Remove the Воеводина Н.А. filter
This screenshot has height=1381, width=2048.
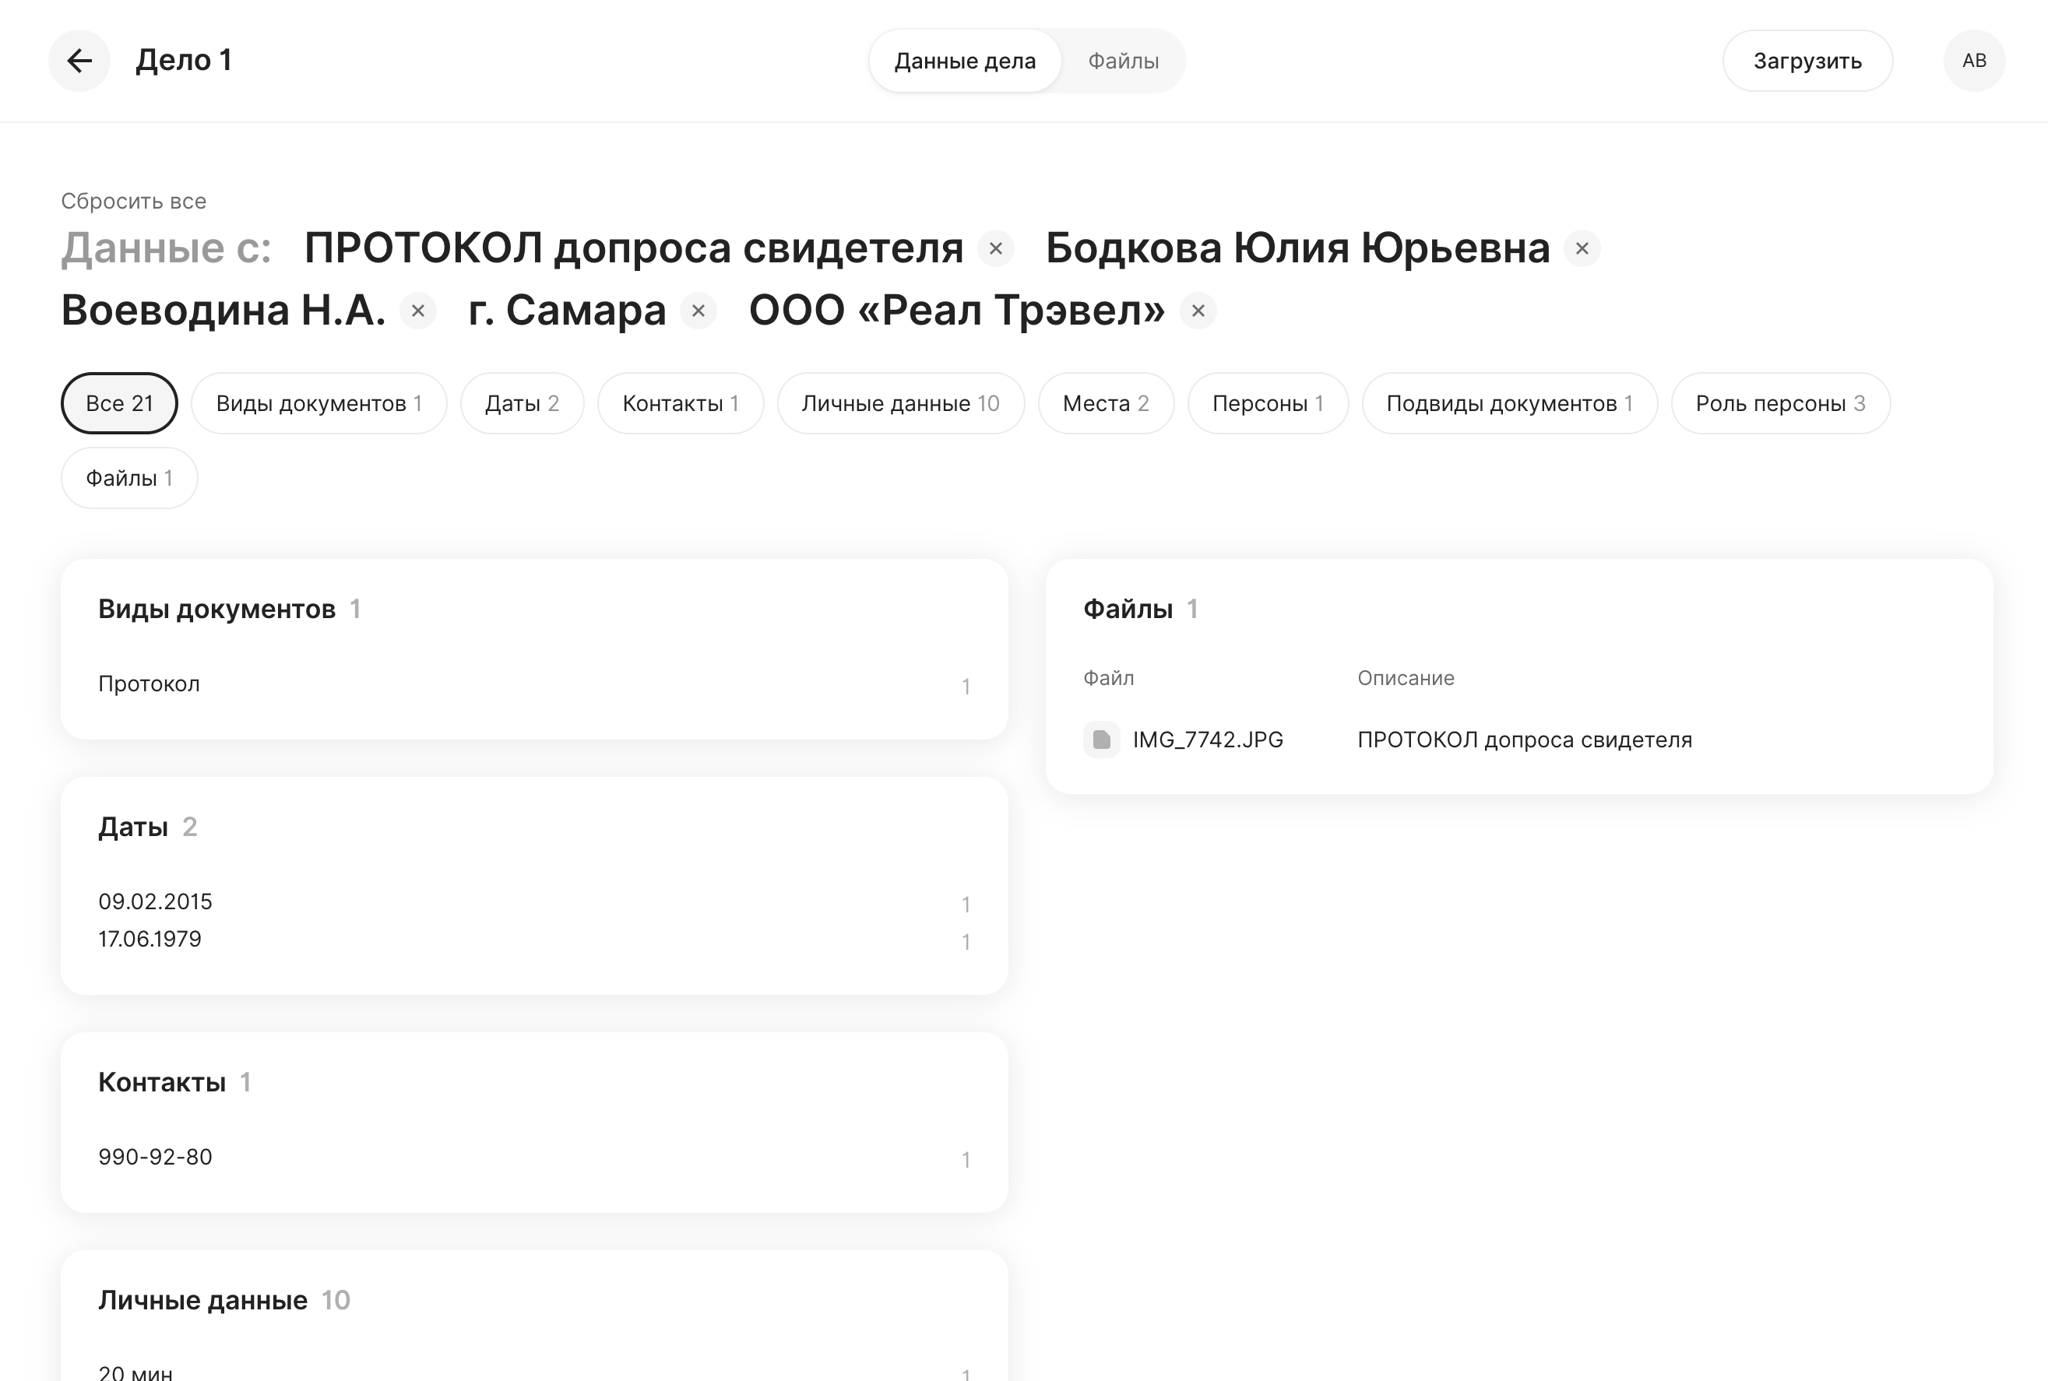coord(418,311)
